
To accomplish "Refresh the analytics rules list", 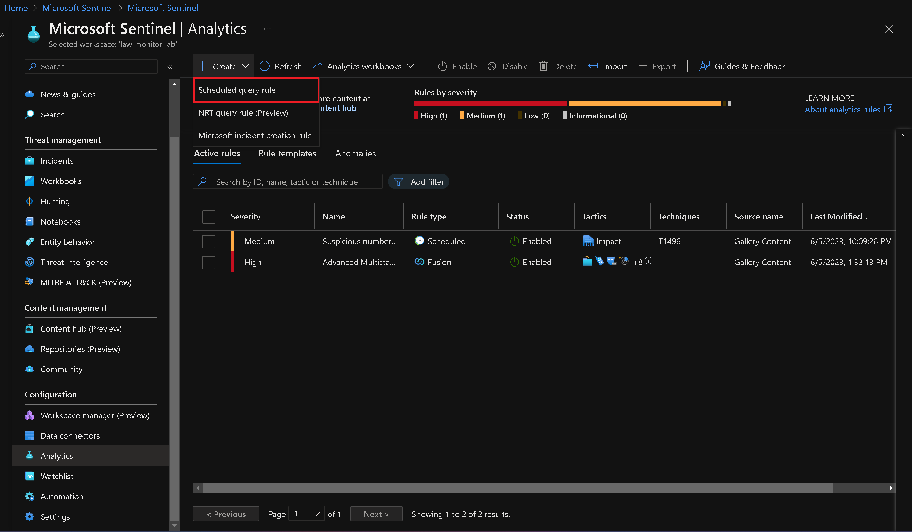I will point(280,66).
